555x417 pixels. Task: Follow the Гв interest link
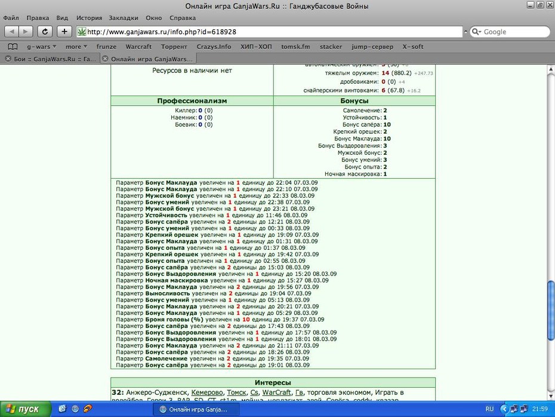pos(299,393)
